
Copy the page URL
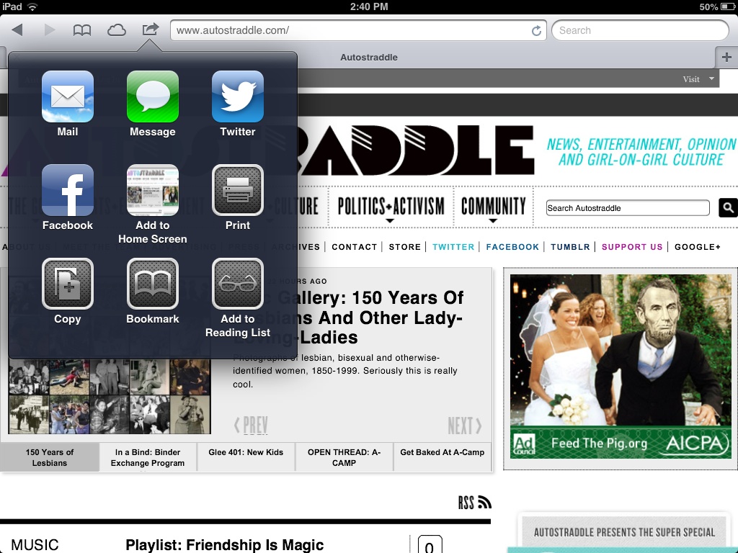point(68,284)
